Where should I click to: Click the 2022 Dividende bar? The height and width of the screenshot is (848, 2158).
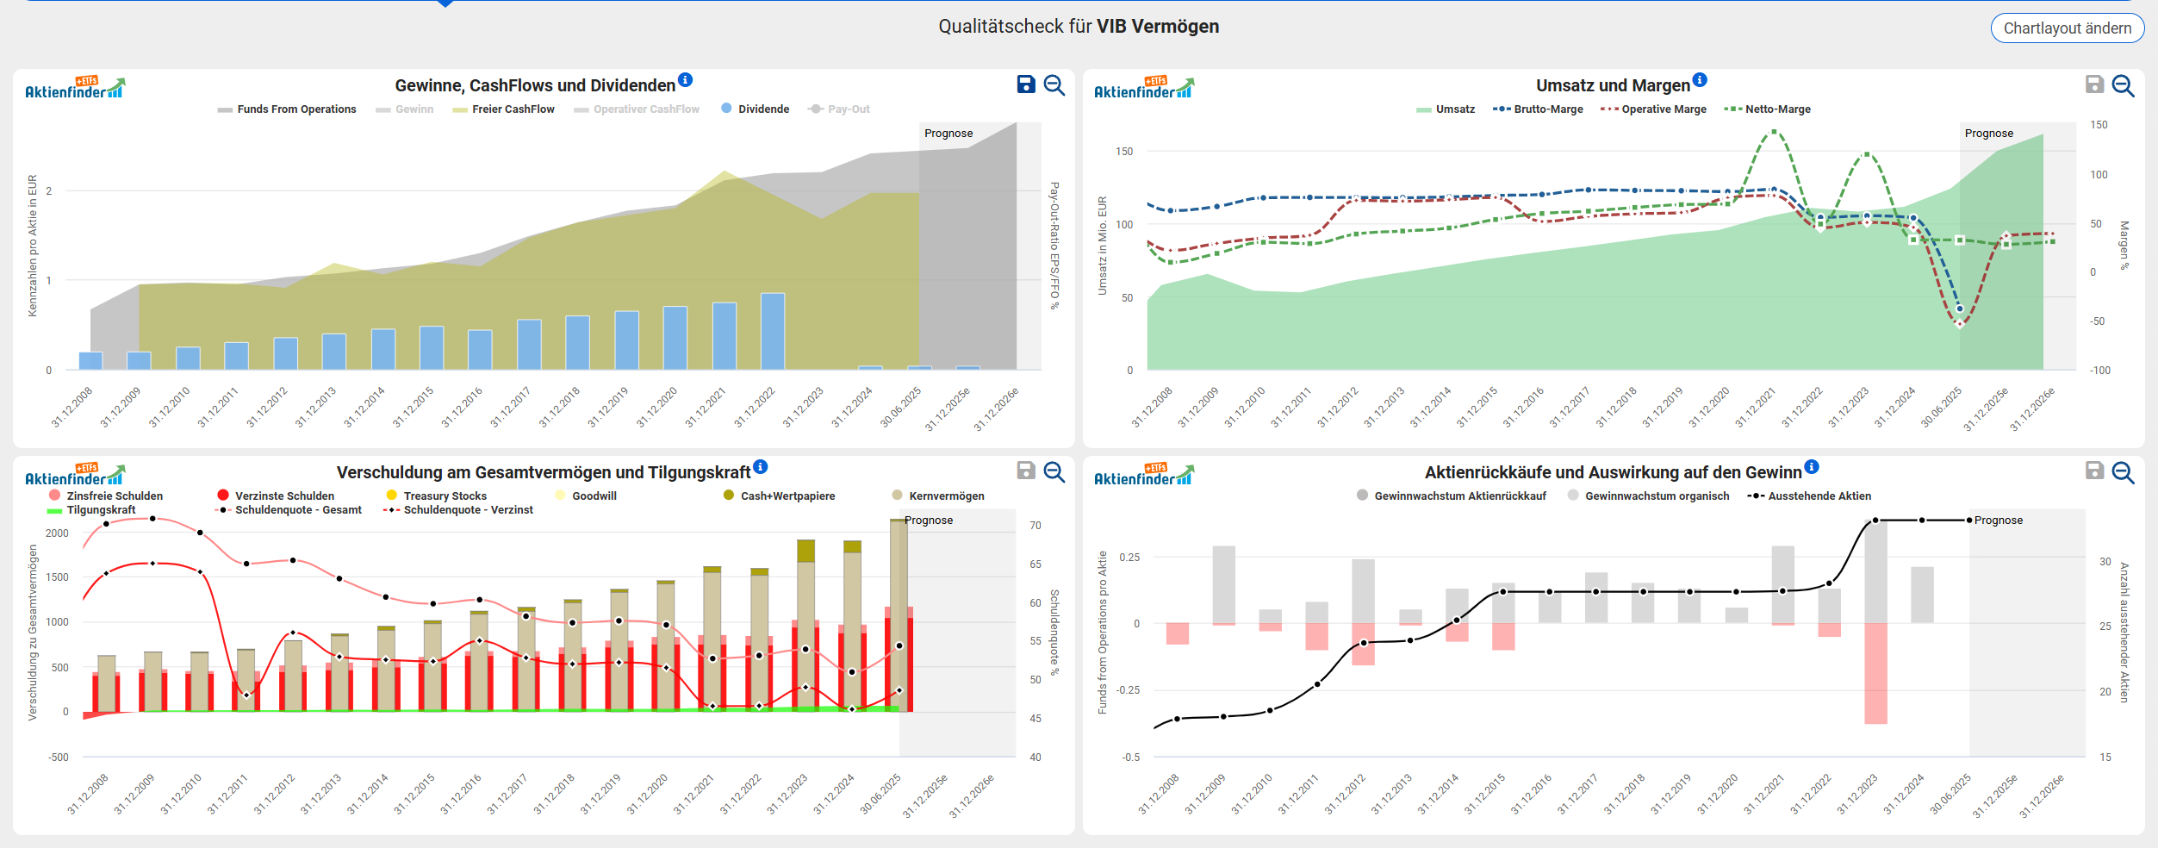pyautogui.click(x=773, y=331)
